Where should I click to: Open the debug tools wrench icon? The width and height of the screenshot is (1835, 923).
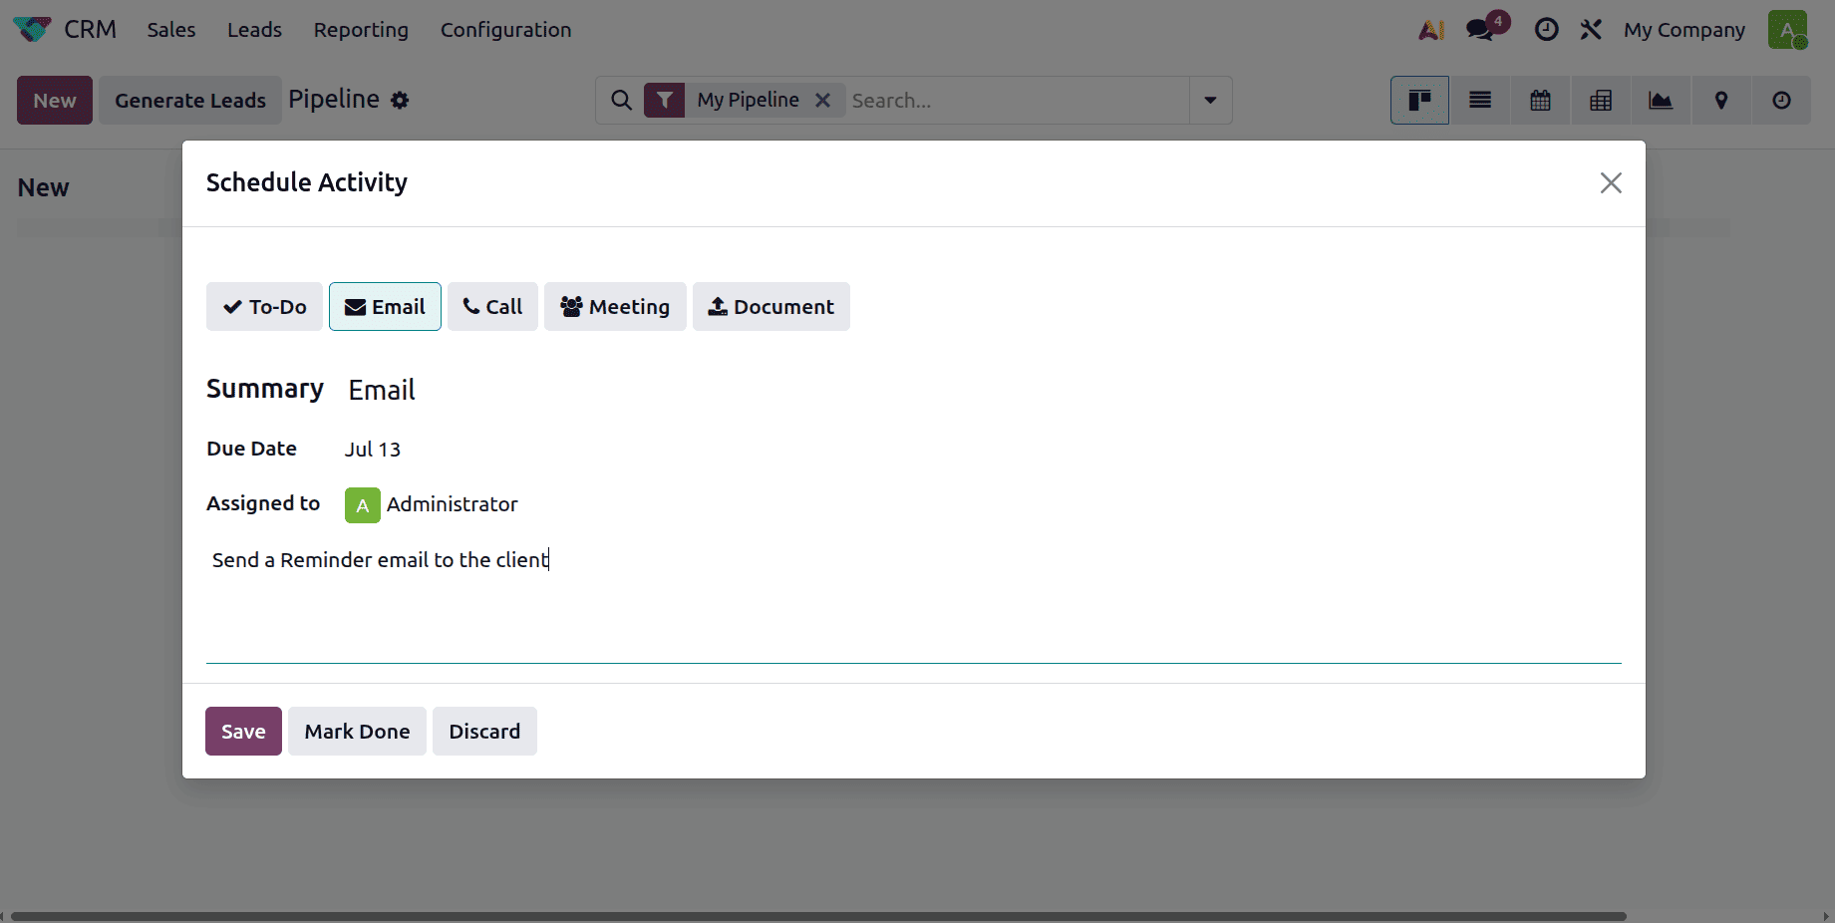point(1591,30)
